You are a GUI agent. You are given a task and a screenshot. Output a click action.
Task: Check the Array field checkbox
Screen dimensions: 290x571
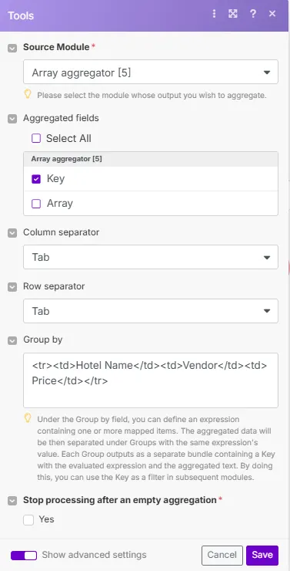36,204
